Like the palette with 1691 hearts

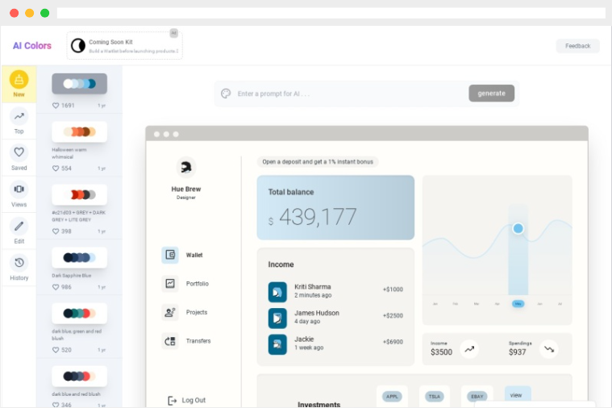click(x=56, y=106)
